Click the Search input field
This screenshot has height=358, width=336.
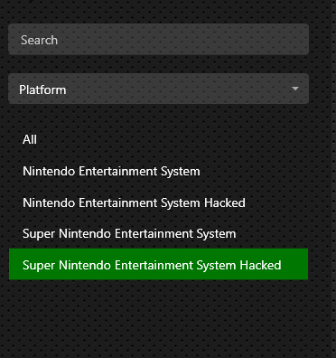pos(158,40)
